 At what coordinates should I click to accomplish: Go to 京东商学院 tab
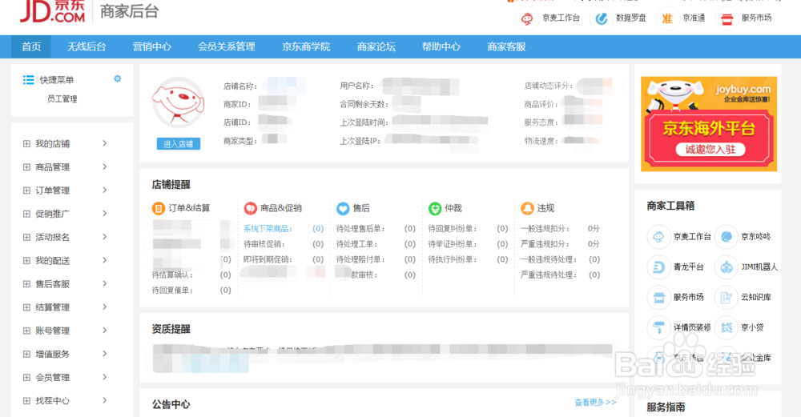[x=306, y=47]
